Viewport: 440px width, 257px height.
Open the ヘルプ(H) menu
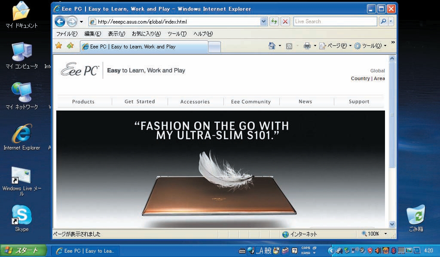[203, 34]
